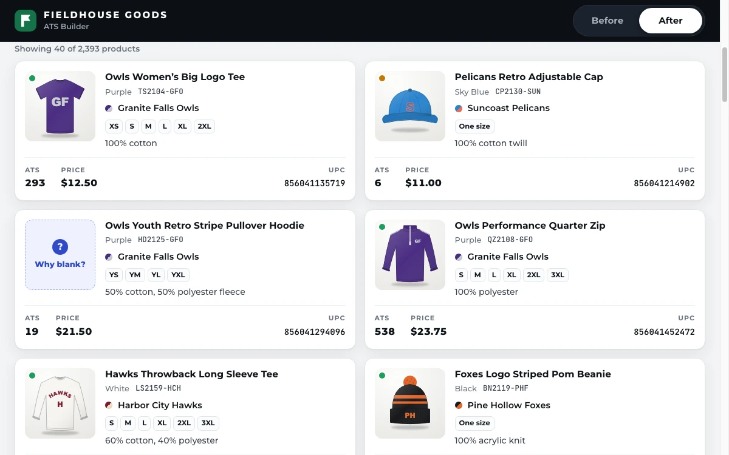729x455 pixels.
Task: Click Granite Falls Owls team icon on Quarter Zip
Action: [459, 257]
